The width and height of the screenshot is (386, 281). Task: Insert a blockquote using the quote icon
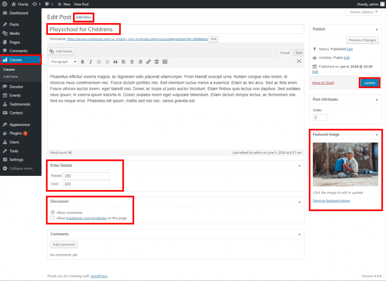click(x=116, y=62)
